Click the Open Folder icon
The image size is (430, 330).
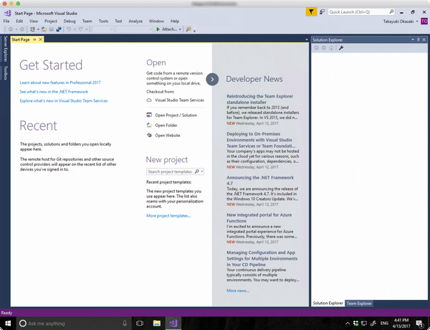click(149, 125)
